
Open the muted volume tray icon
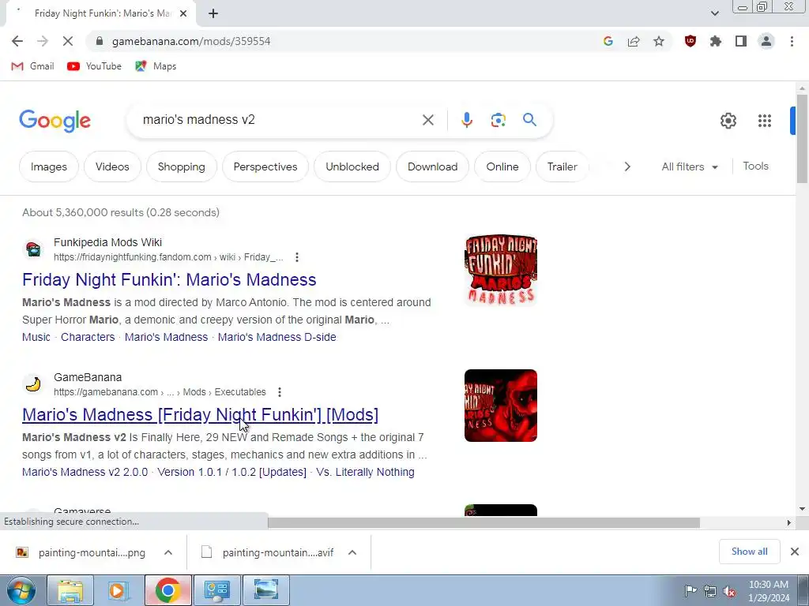729,591
